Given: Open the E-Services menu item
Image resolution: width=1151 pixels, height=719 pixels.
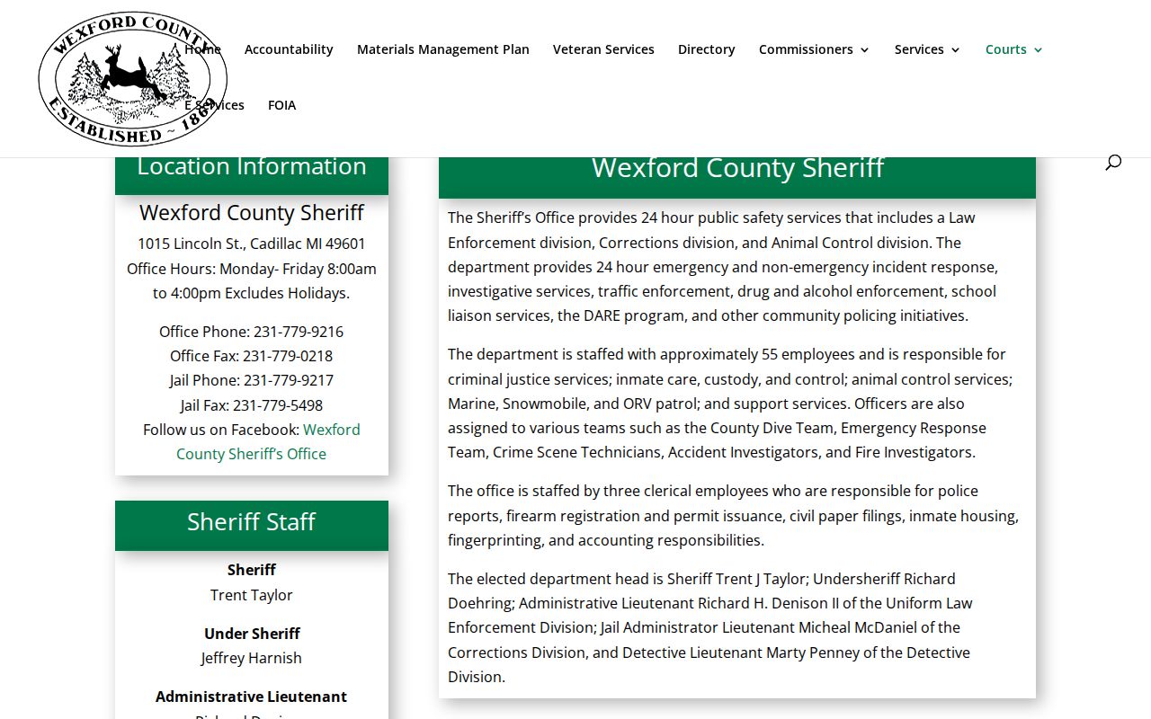Looking at the screenshot, I should 214,105.
